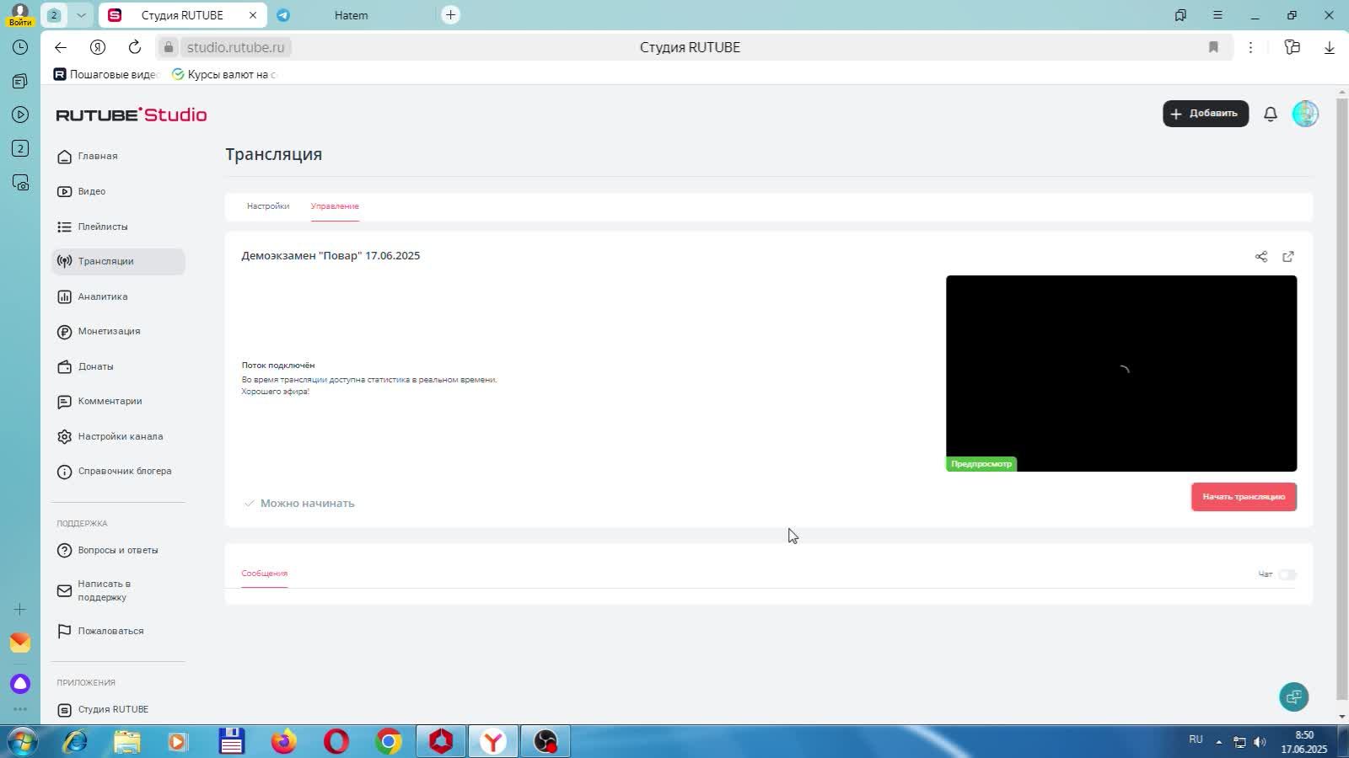Open the Alice assistant icon in side panel
Image resolution: width=1349 pixels, height=758 pixels.
tap(20, 683)
